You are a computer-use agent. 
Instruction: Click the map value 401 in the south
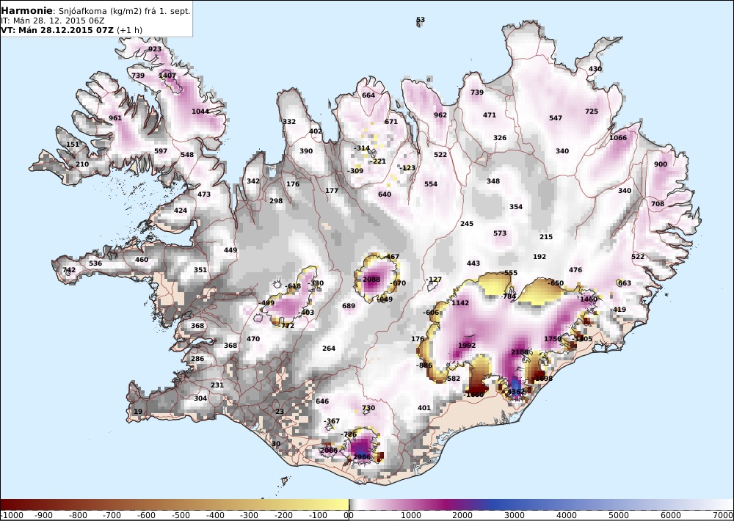(424, 408)
